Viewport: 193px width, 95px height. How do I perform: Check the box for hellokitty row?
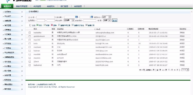(30, 33)
